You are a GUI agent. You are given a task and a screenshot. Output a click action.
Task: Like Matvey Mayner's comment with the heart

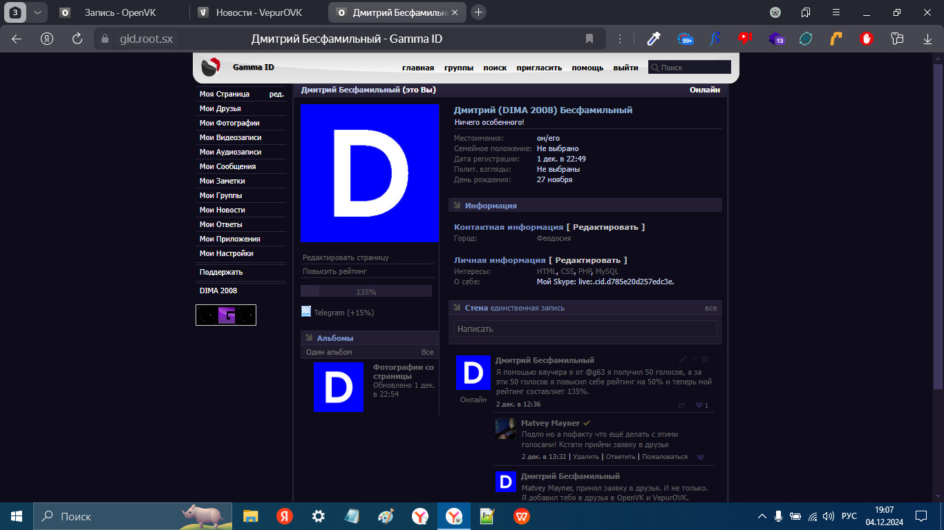(x=701, y=457)
